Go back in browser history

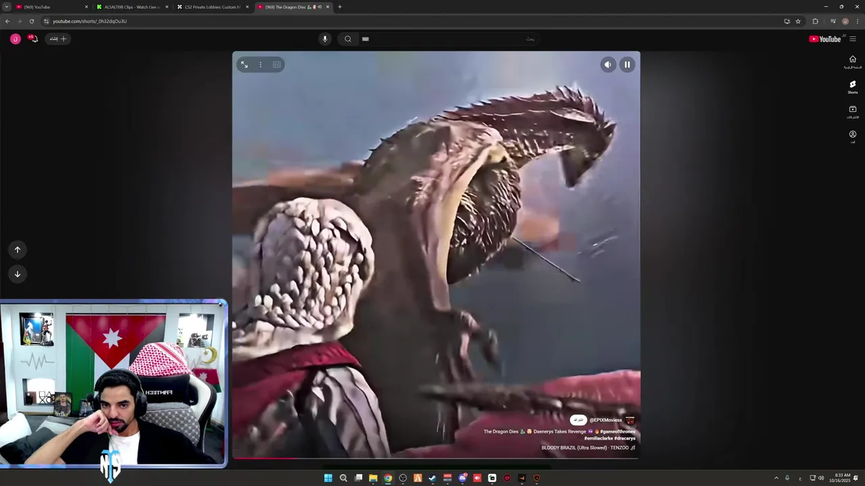click(x=7, y=21)
